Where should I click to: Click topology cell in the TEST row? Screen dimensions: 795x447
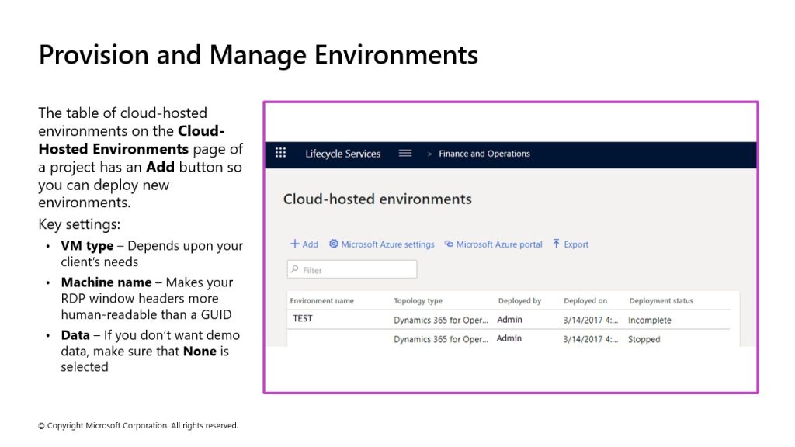tap(441, 321)
